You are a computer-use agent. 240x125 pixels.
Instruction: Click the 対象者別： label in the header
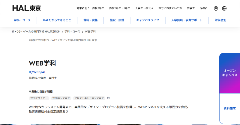(x=83, y=8)
